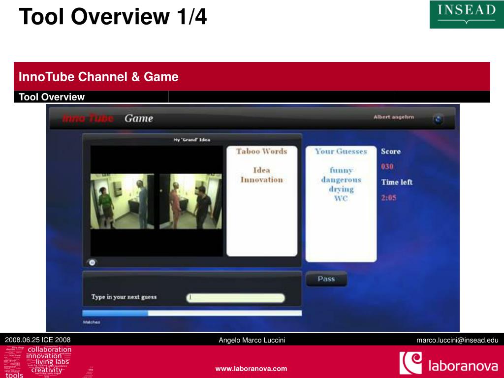Viewport: 504px width, 378px height.
Task: Click the next guess input field
Action: (236, 298)
